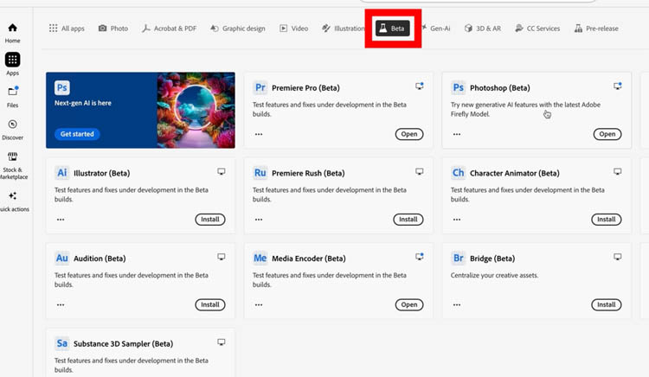Click the Next-gen AI banner artwork

(196, 111)
